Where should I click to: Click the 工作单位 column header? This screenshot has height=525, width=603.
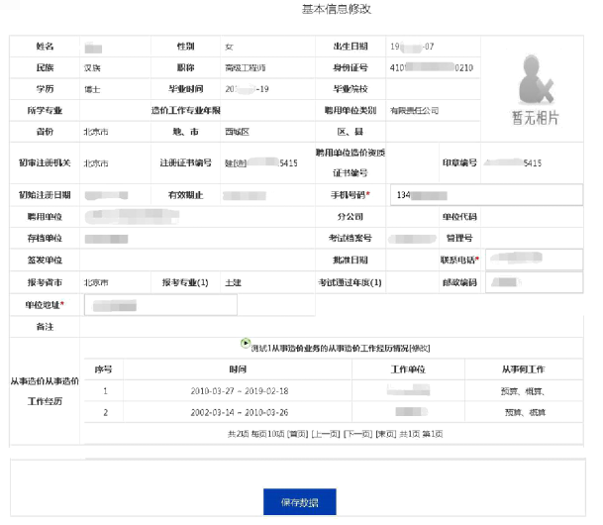click(408, 369)
